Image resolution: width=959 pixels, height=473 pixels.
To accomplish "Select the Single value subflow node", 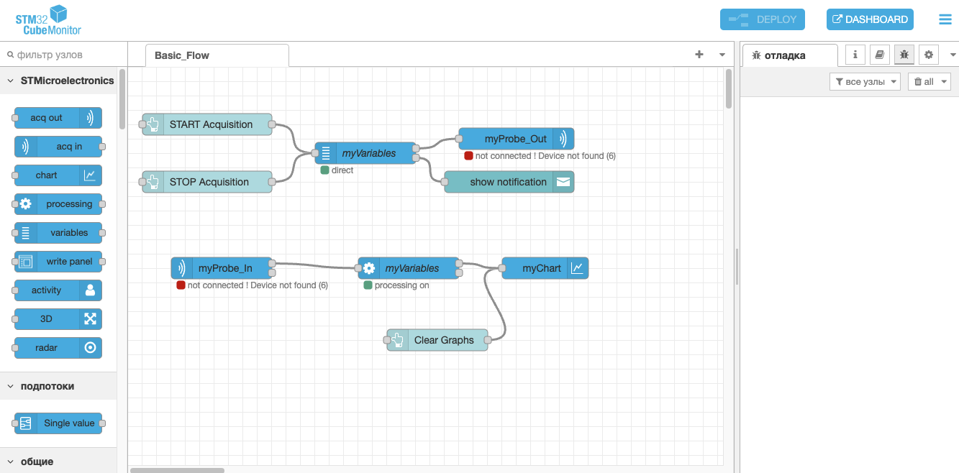I will pos(58,423).
